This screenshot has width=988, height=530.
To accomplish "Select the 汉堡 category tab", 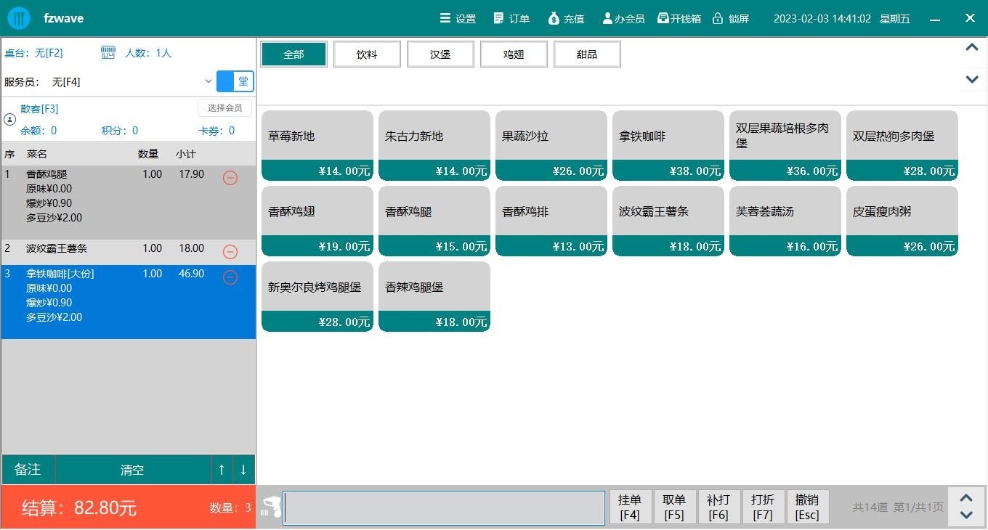I will 440,54.
